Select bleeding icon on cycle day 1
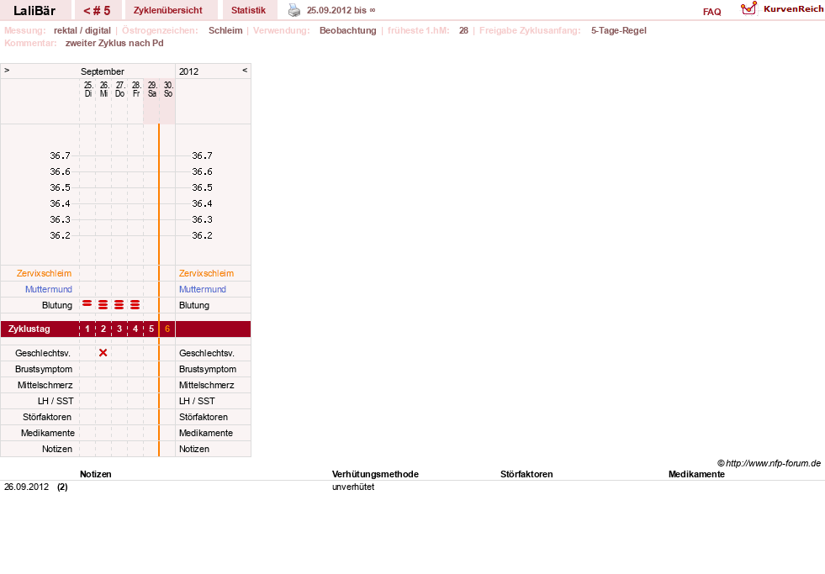This screenshot has width=825, height=574. [87, 303]
